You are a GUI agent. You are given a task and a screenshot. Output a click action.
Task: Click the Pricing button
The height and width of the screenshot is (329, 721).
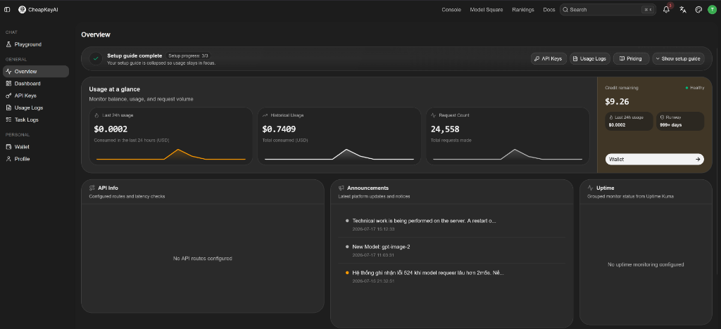[x=632, y=59]
